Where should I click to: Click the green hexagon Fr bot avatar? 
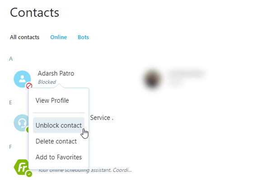pos(21,167)
